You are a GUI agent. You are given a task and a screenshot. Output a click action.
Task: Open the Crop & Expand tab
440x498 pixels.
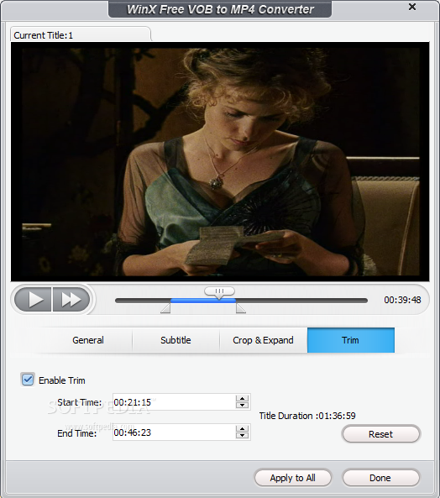coord(263,340)
